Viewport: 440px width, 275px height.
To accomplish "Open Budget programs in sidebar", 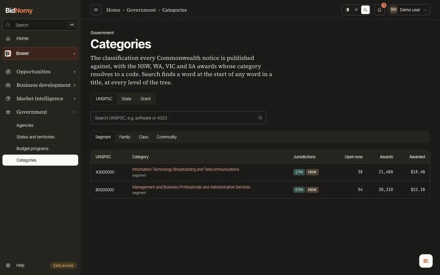I will [40, 148].
